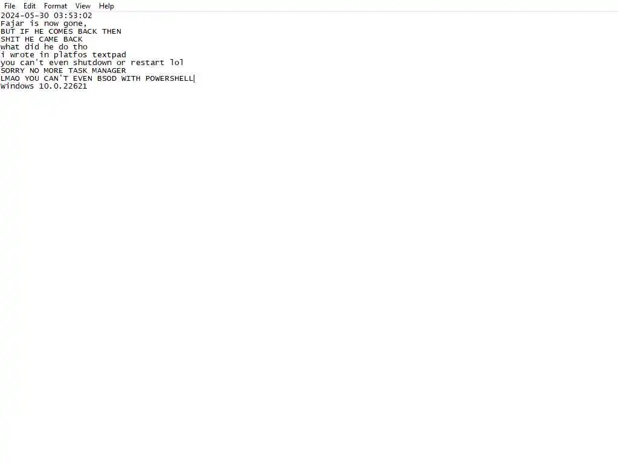Click the word 'Fajar' at line start
The width and height of the screenshot is (618, 463).
(12, 24)
